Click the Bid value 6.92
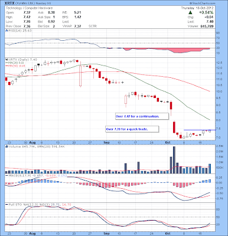This screenshot has width=228, height=236. tap(51, 22)
